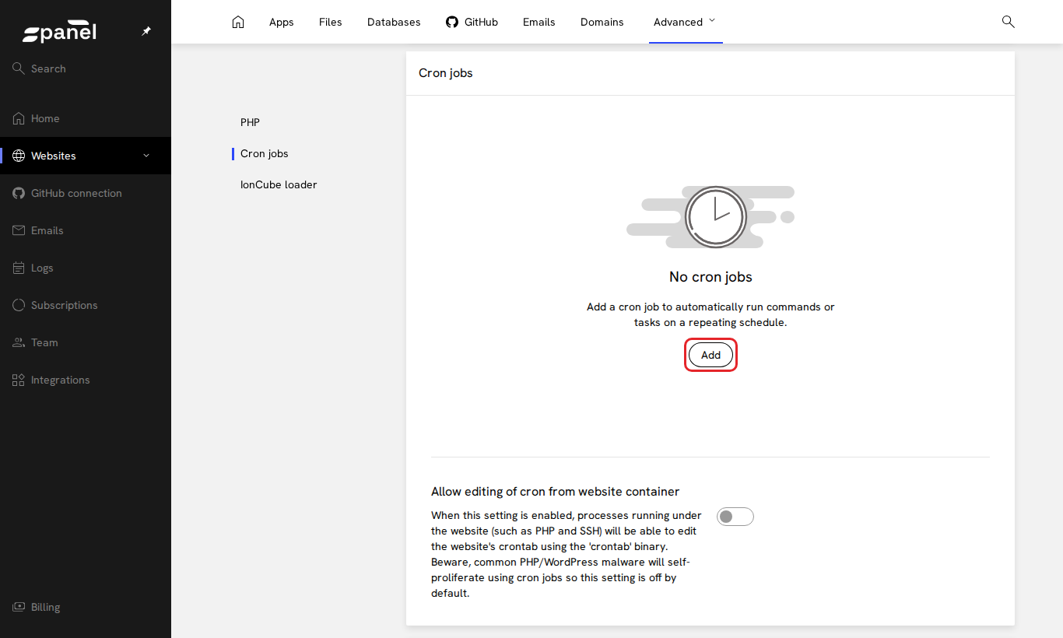Screen dimensions: 1063x638
Task: Open the Advanced dropdown menu
Action: point(685,22)
